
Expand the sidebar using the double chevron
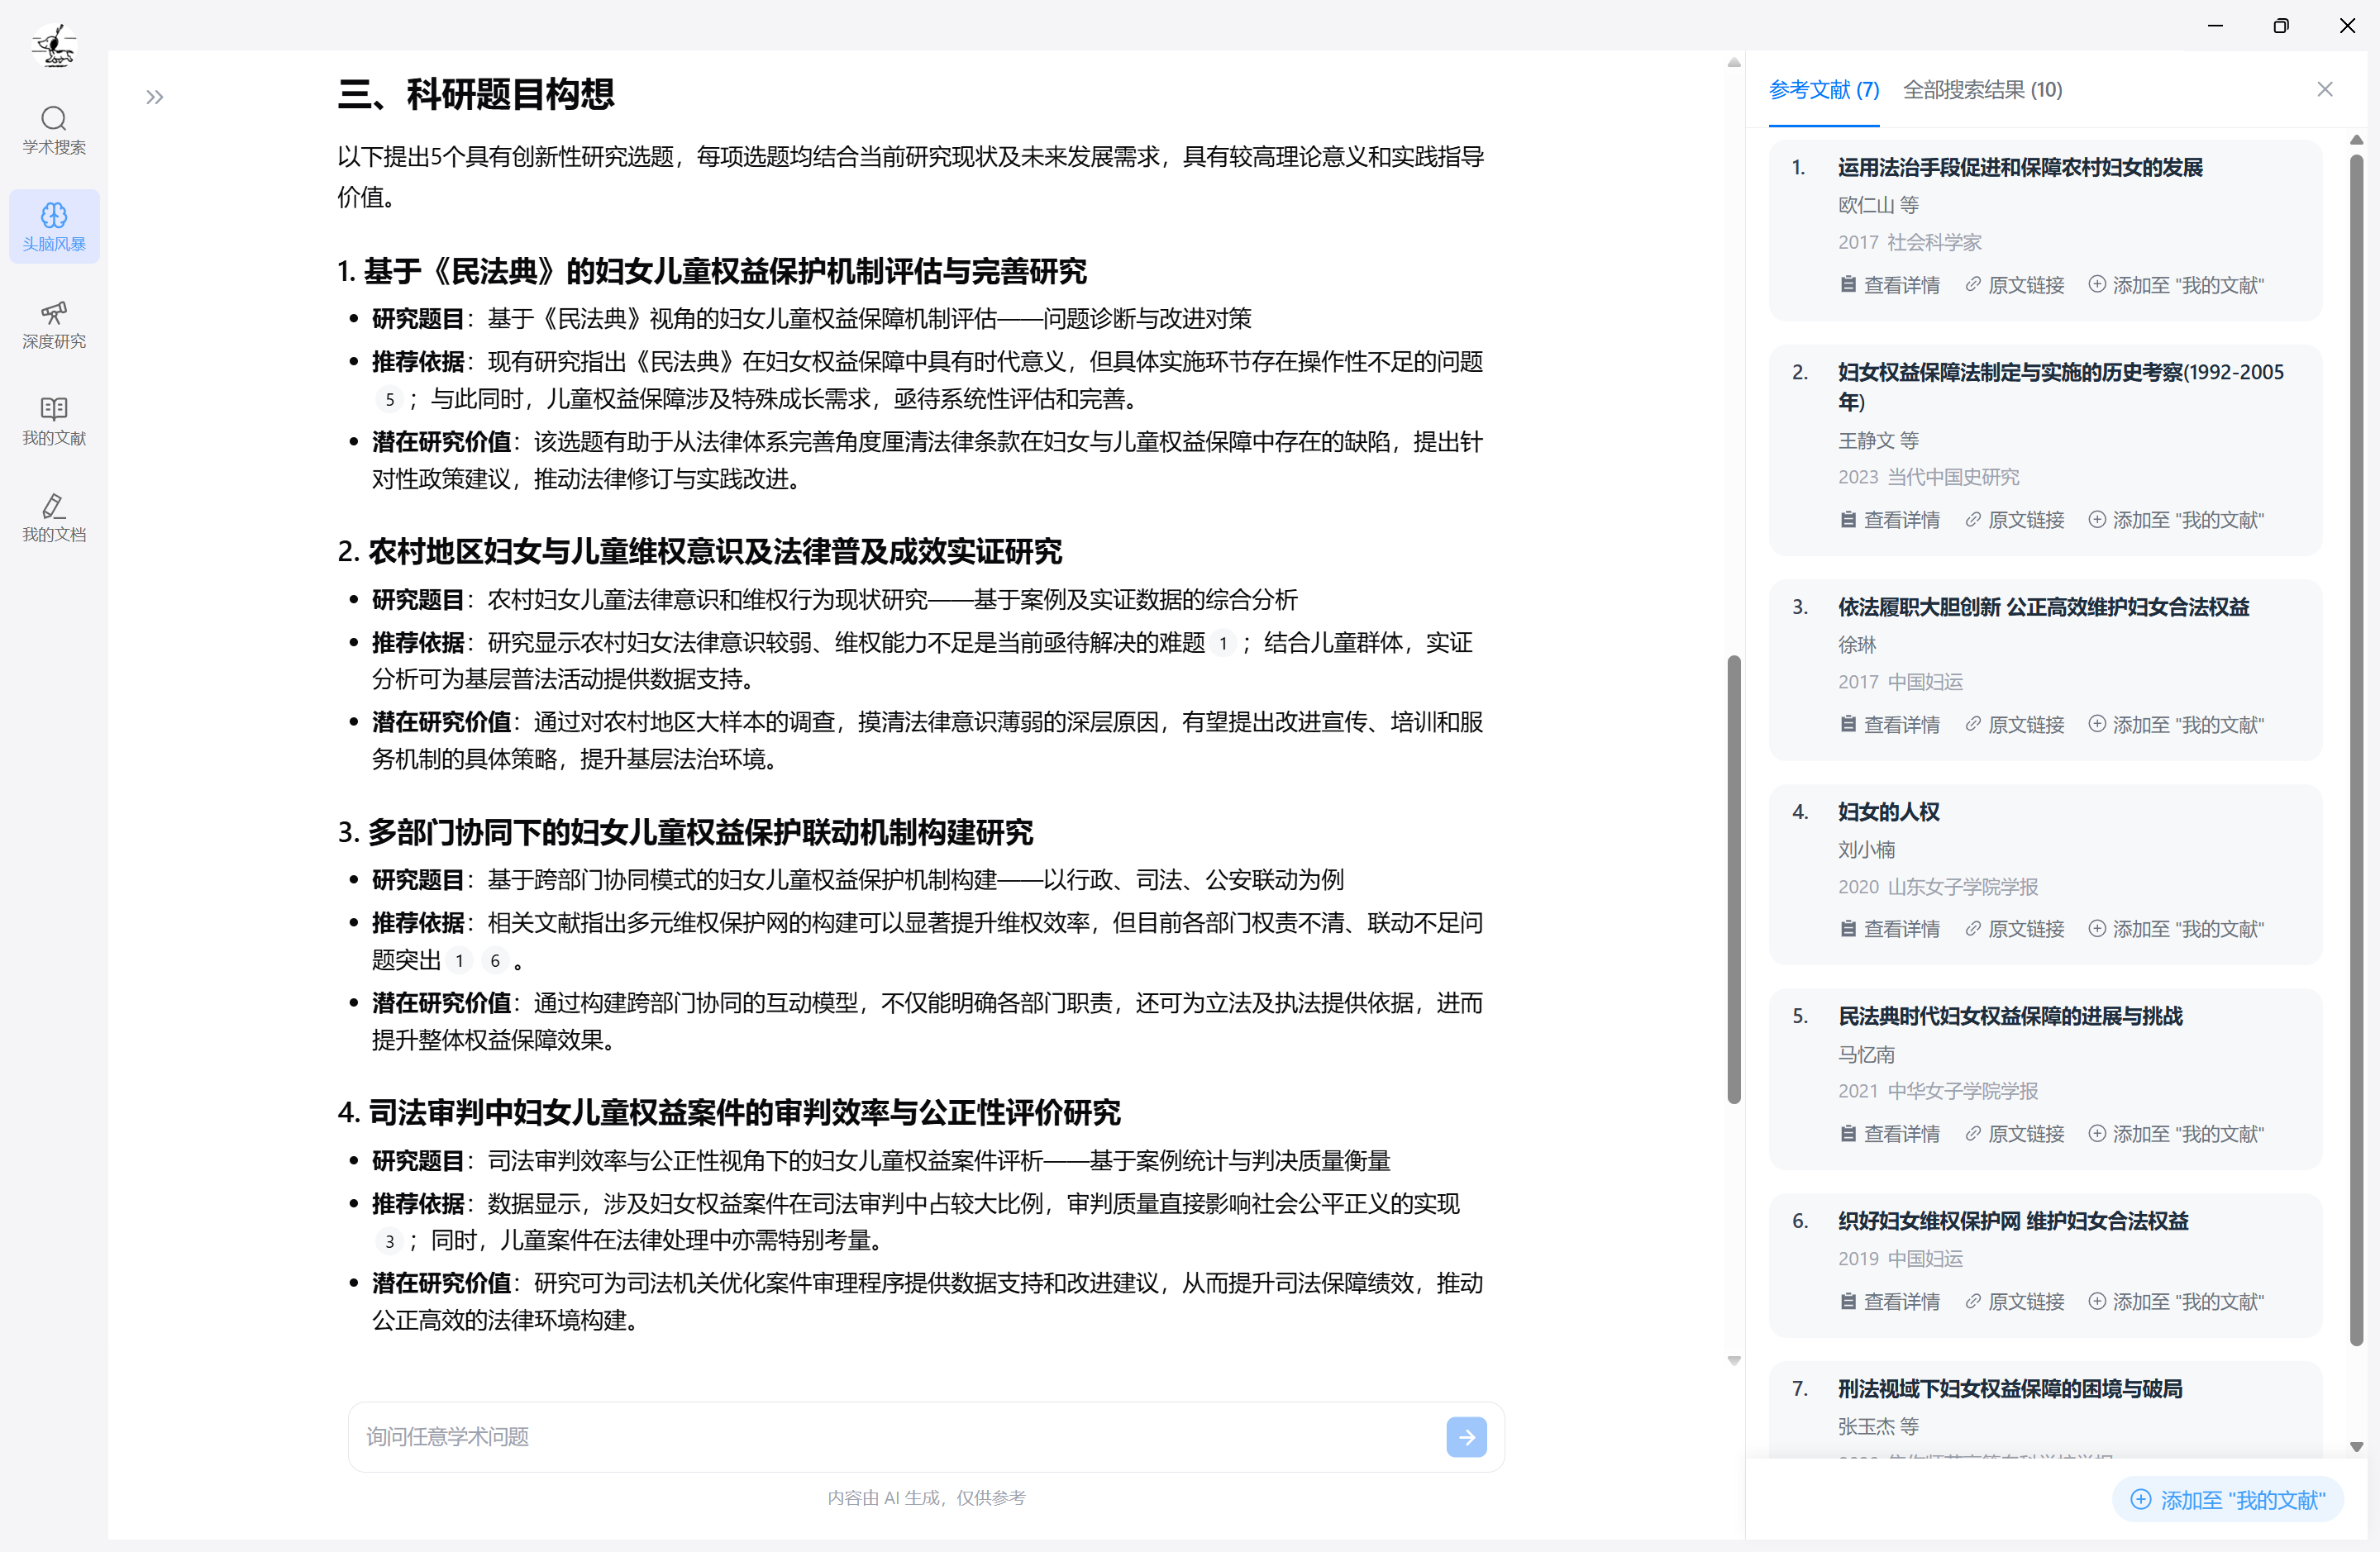click(x=154, y=97)
